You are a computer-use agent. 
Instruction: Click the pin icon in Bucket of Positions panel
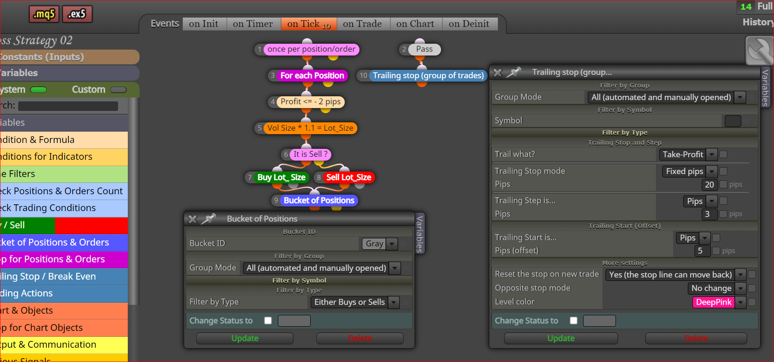coord(209,219)
